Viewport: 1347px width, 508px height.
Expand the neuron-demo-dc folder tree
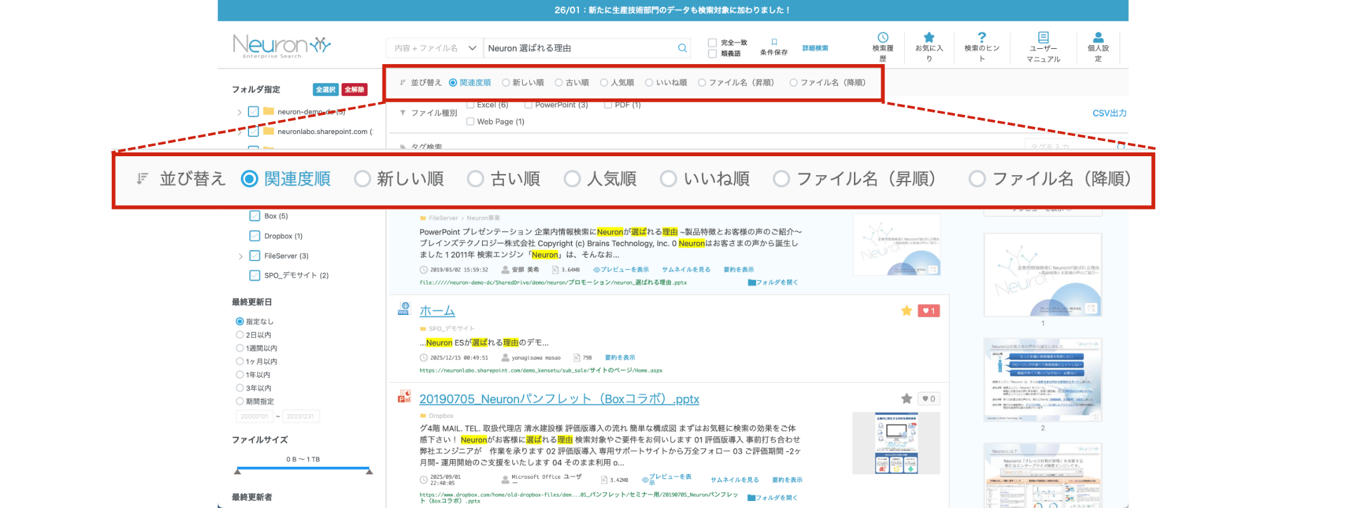[240, 112]
